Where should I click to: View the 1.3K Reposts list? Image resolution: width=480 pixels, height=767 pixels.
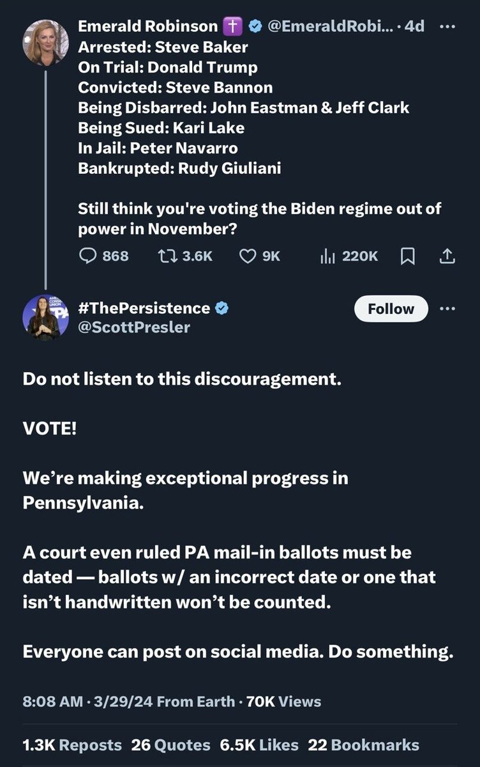click(71, 745)
